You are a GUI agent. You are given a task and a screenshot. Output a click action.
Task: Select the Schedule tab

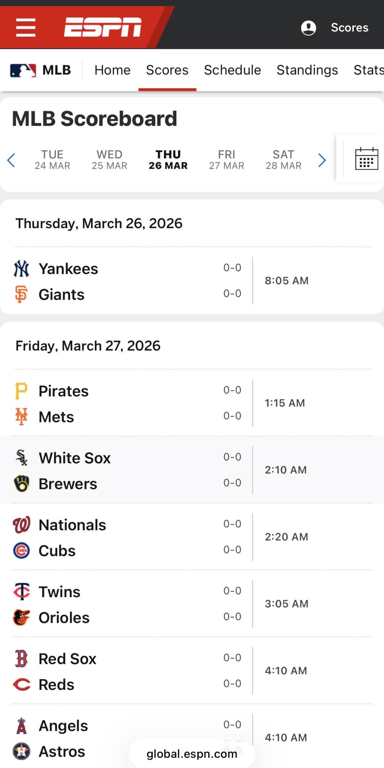click(232, 70)
